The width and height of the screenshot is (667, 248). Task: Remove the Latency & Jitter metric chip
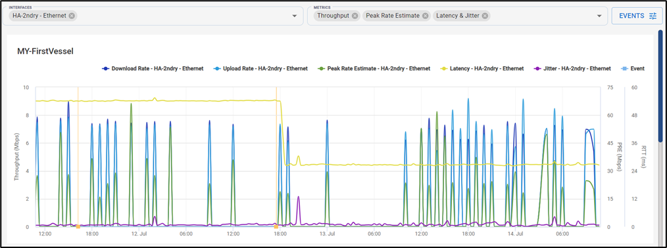point(485,16)
